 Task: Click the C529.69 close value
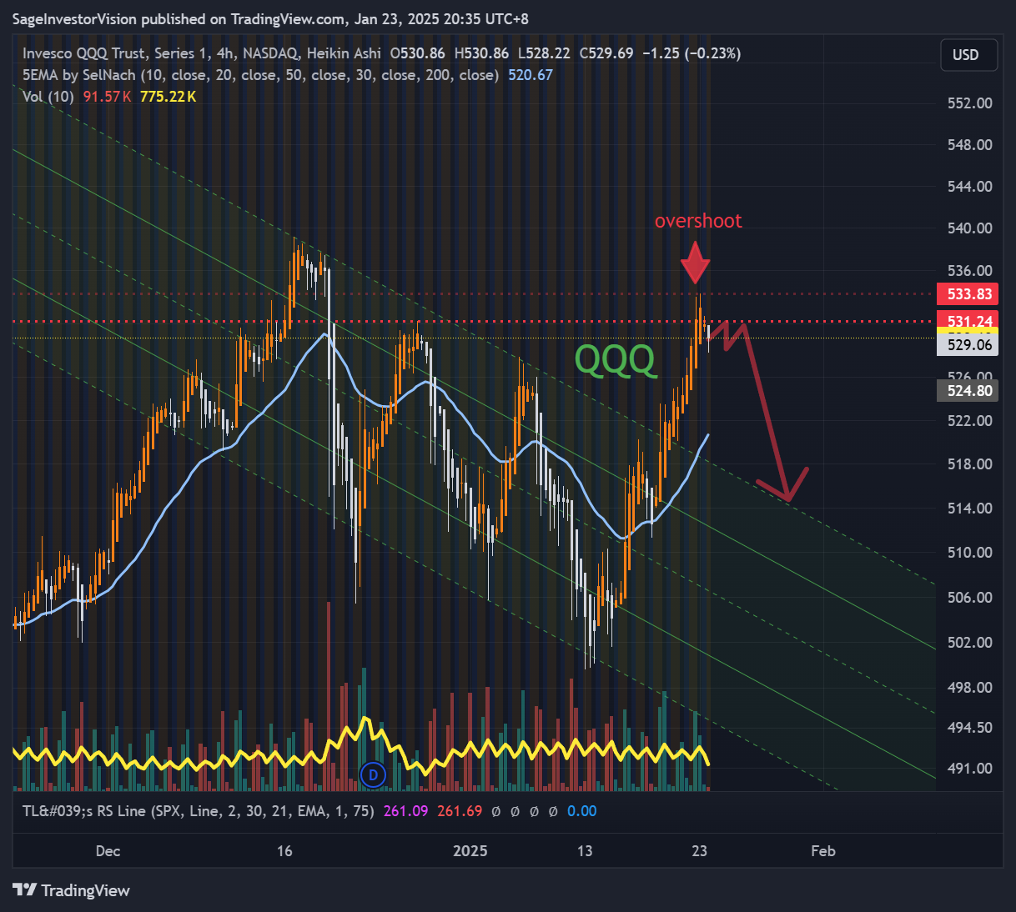(x=606, y=53)
